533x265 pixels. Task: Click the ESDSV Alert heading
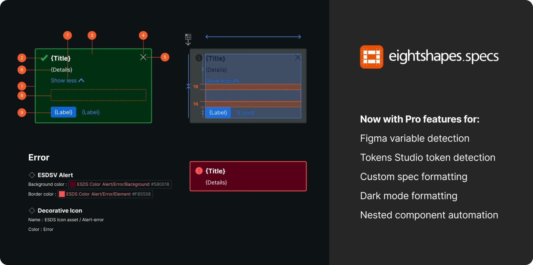55,175
